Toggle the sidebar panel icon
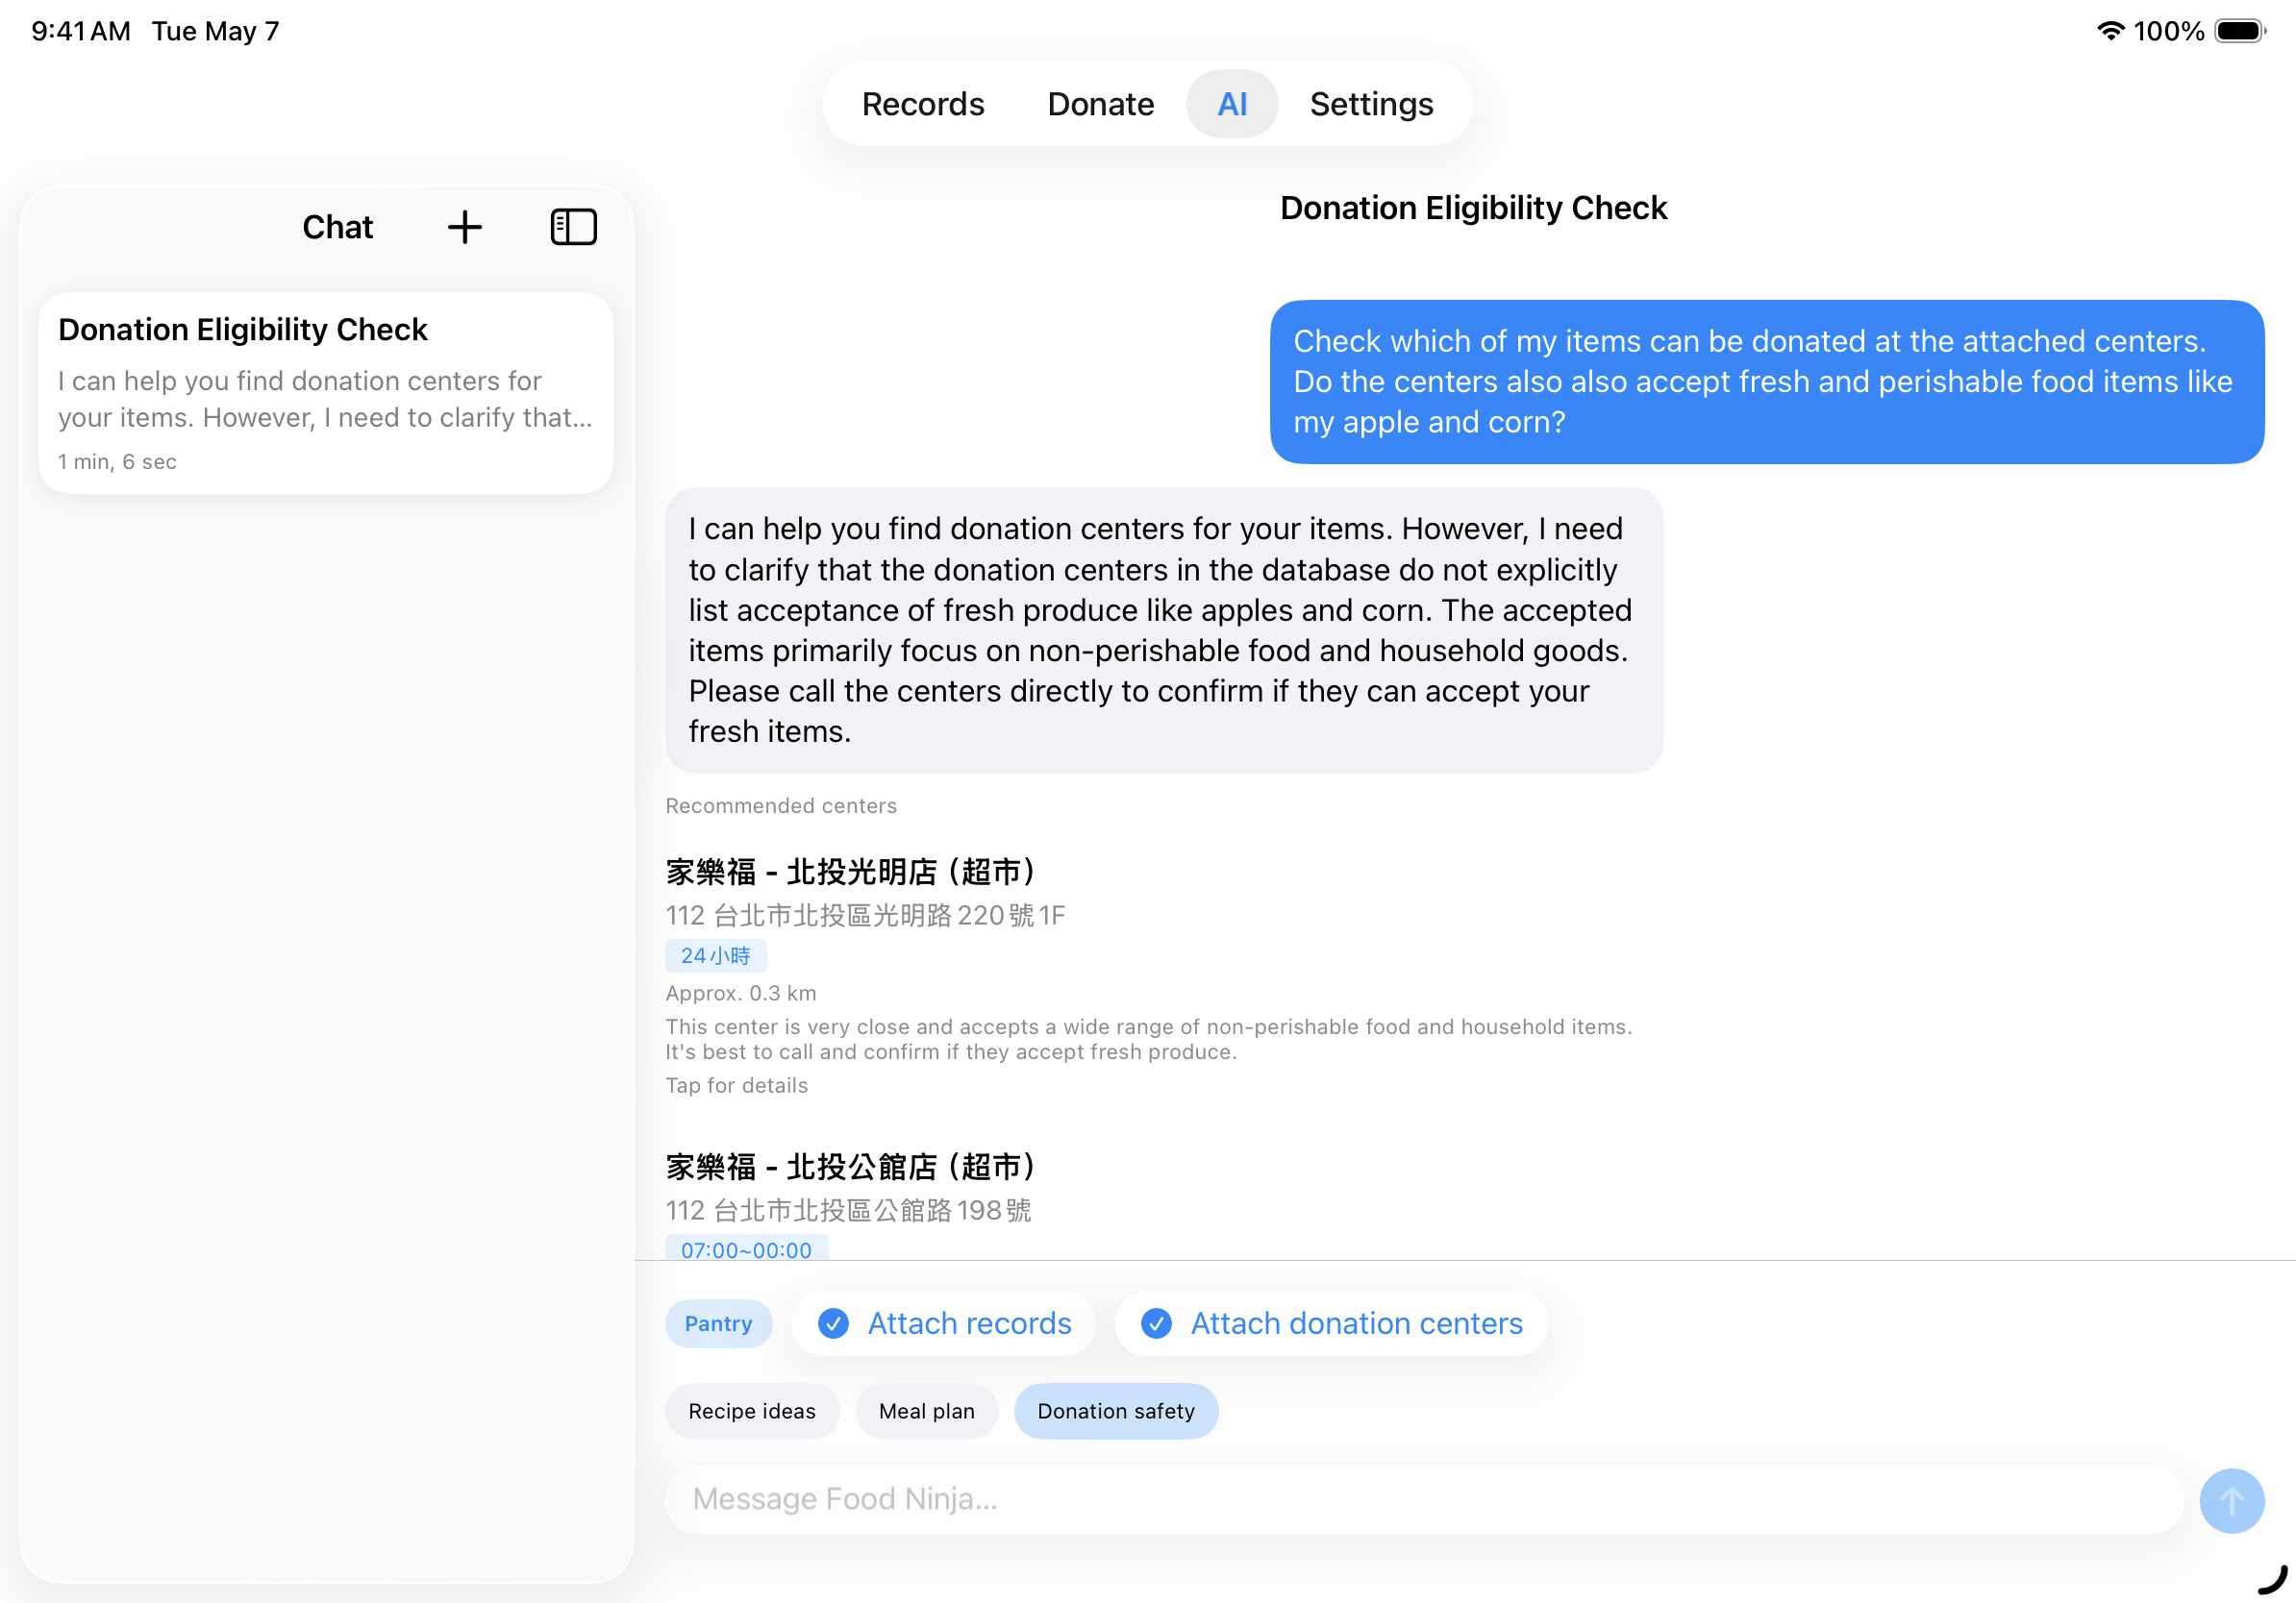 coord(573,227)
